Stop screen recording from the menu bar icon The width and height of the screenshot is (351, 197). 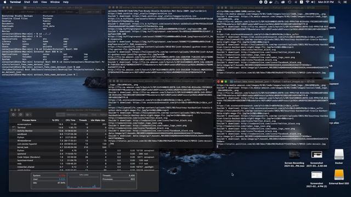click(x=261, y=2)
